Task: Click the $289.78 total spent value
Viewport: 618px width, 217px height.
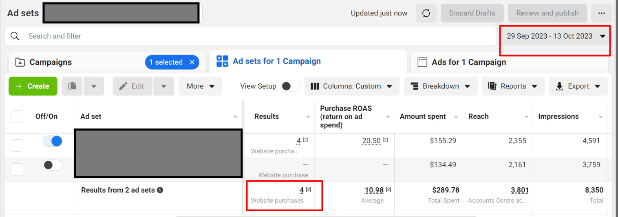Action: point(446,190)
